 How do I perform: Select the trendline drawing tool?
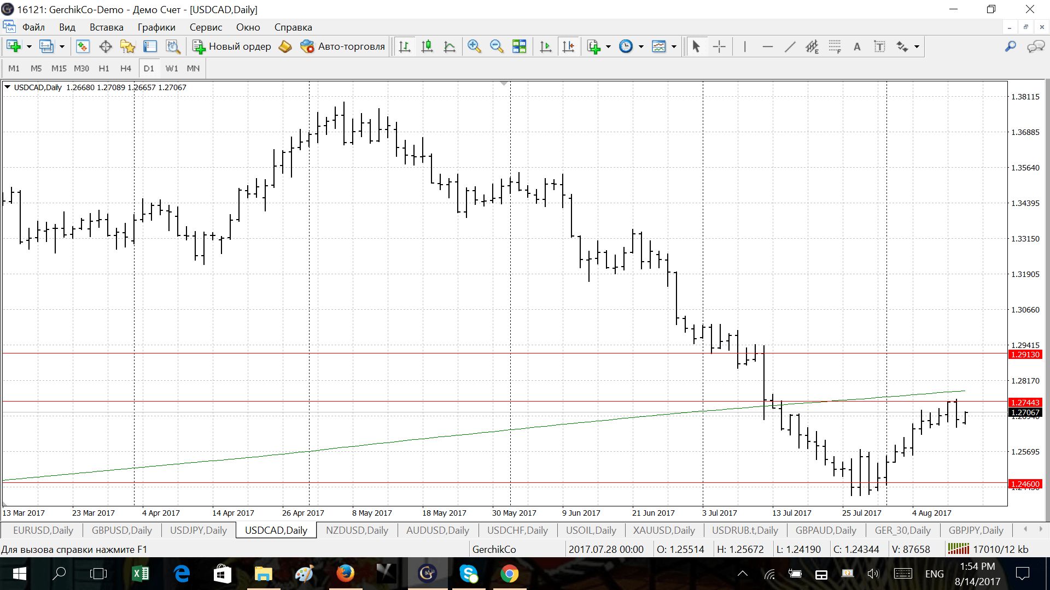click(790, 47)
